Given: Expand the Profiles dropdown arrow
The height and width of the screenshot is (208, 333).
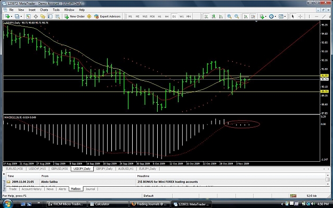Looking at the screenshot, I should tap(21, 16).
